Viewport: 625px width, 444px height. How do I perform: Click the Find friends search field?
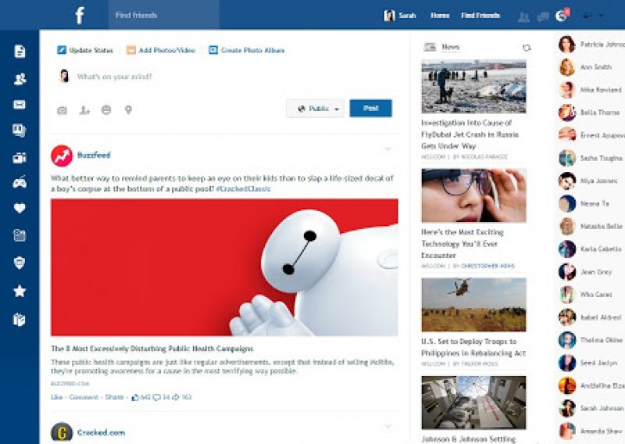(x=163, y=15)
